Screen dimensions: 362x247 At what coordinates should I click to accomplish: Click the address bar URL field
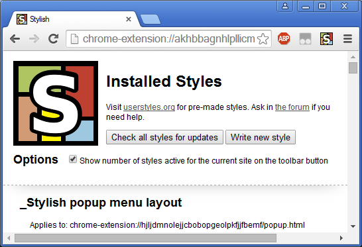click(x=168, y=39)
